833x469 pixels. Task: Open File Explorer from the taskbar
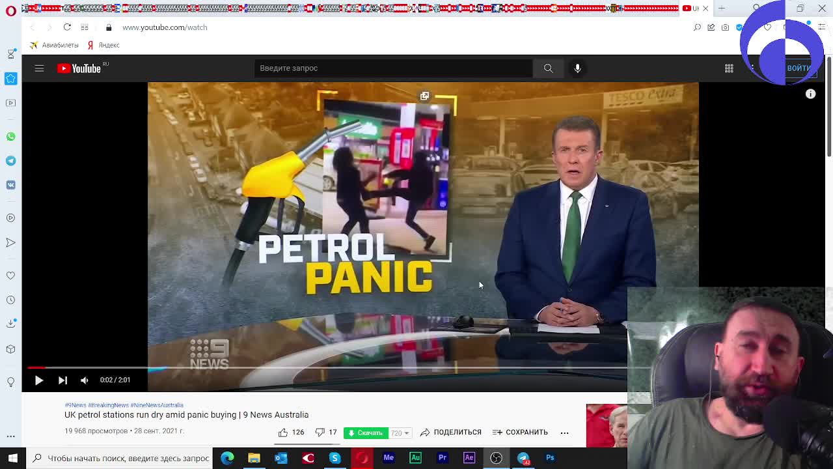pyautogui.click(x=254, y=458)
